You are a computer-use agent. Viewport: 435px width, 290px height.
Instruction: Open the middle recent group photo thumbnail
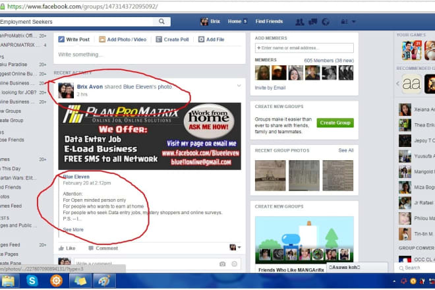click(x=304, y=175)
